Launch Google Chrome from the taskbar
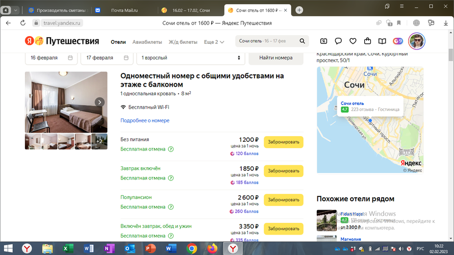This screenshot has width=454, height=255. [x=192, y=248]
